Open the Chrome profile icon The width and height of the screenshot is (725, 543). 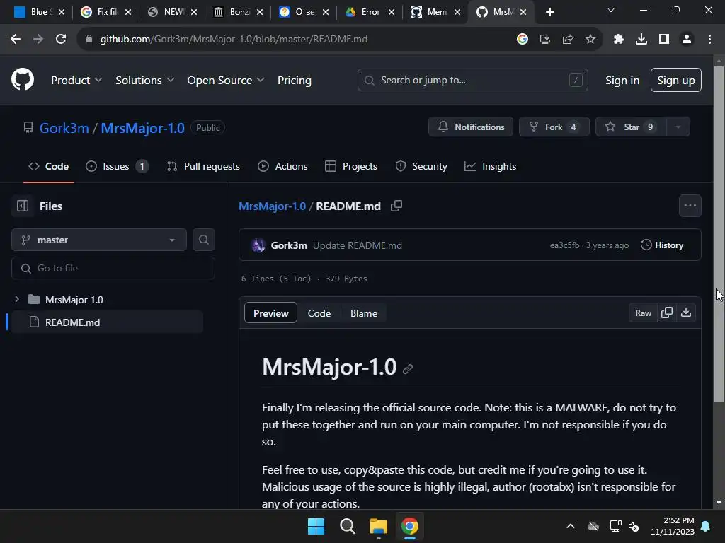click(687, 40)
